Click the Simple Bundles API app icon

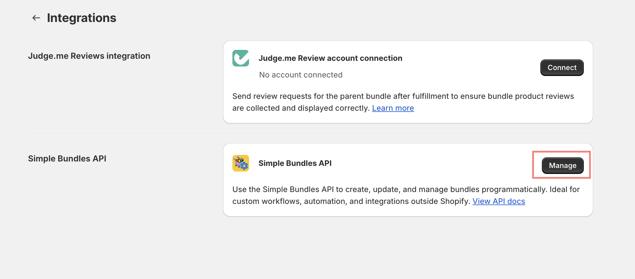pyautogui.click(x=241, y=163)
